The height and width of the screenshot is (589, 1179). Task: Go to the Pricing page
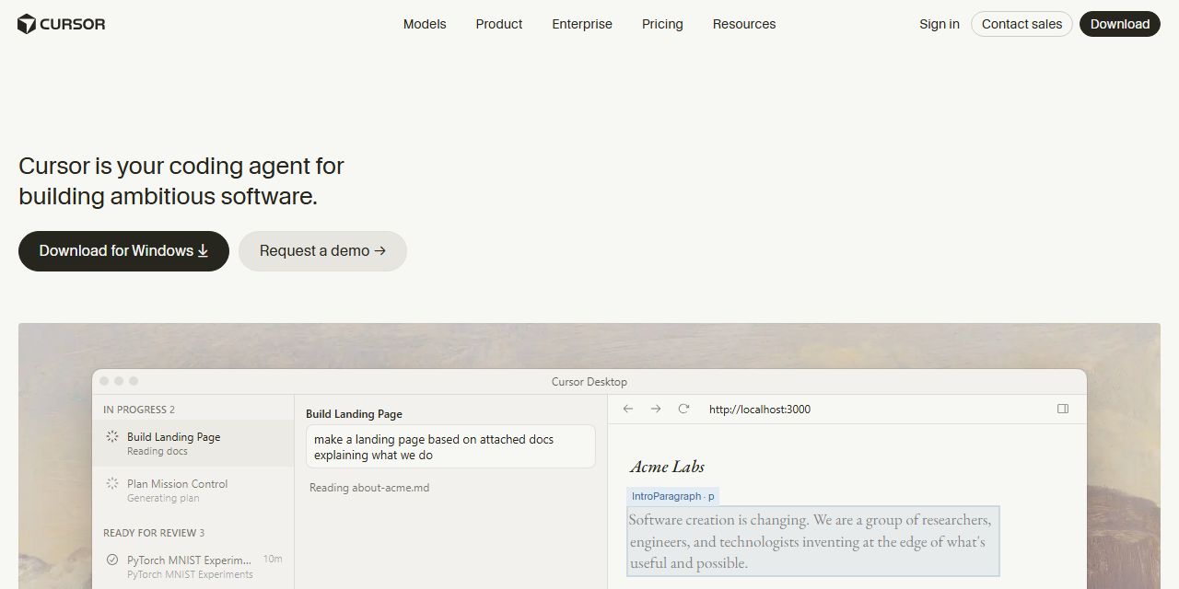[662, 24]
